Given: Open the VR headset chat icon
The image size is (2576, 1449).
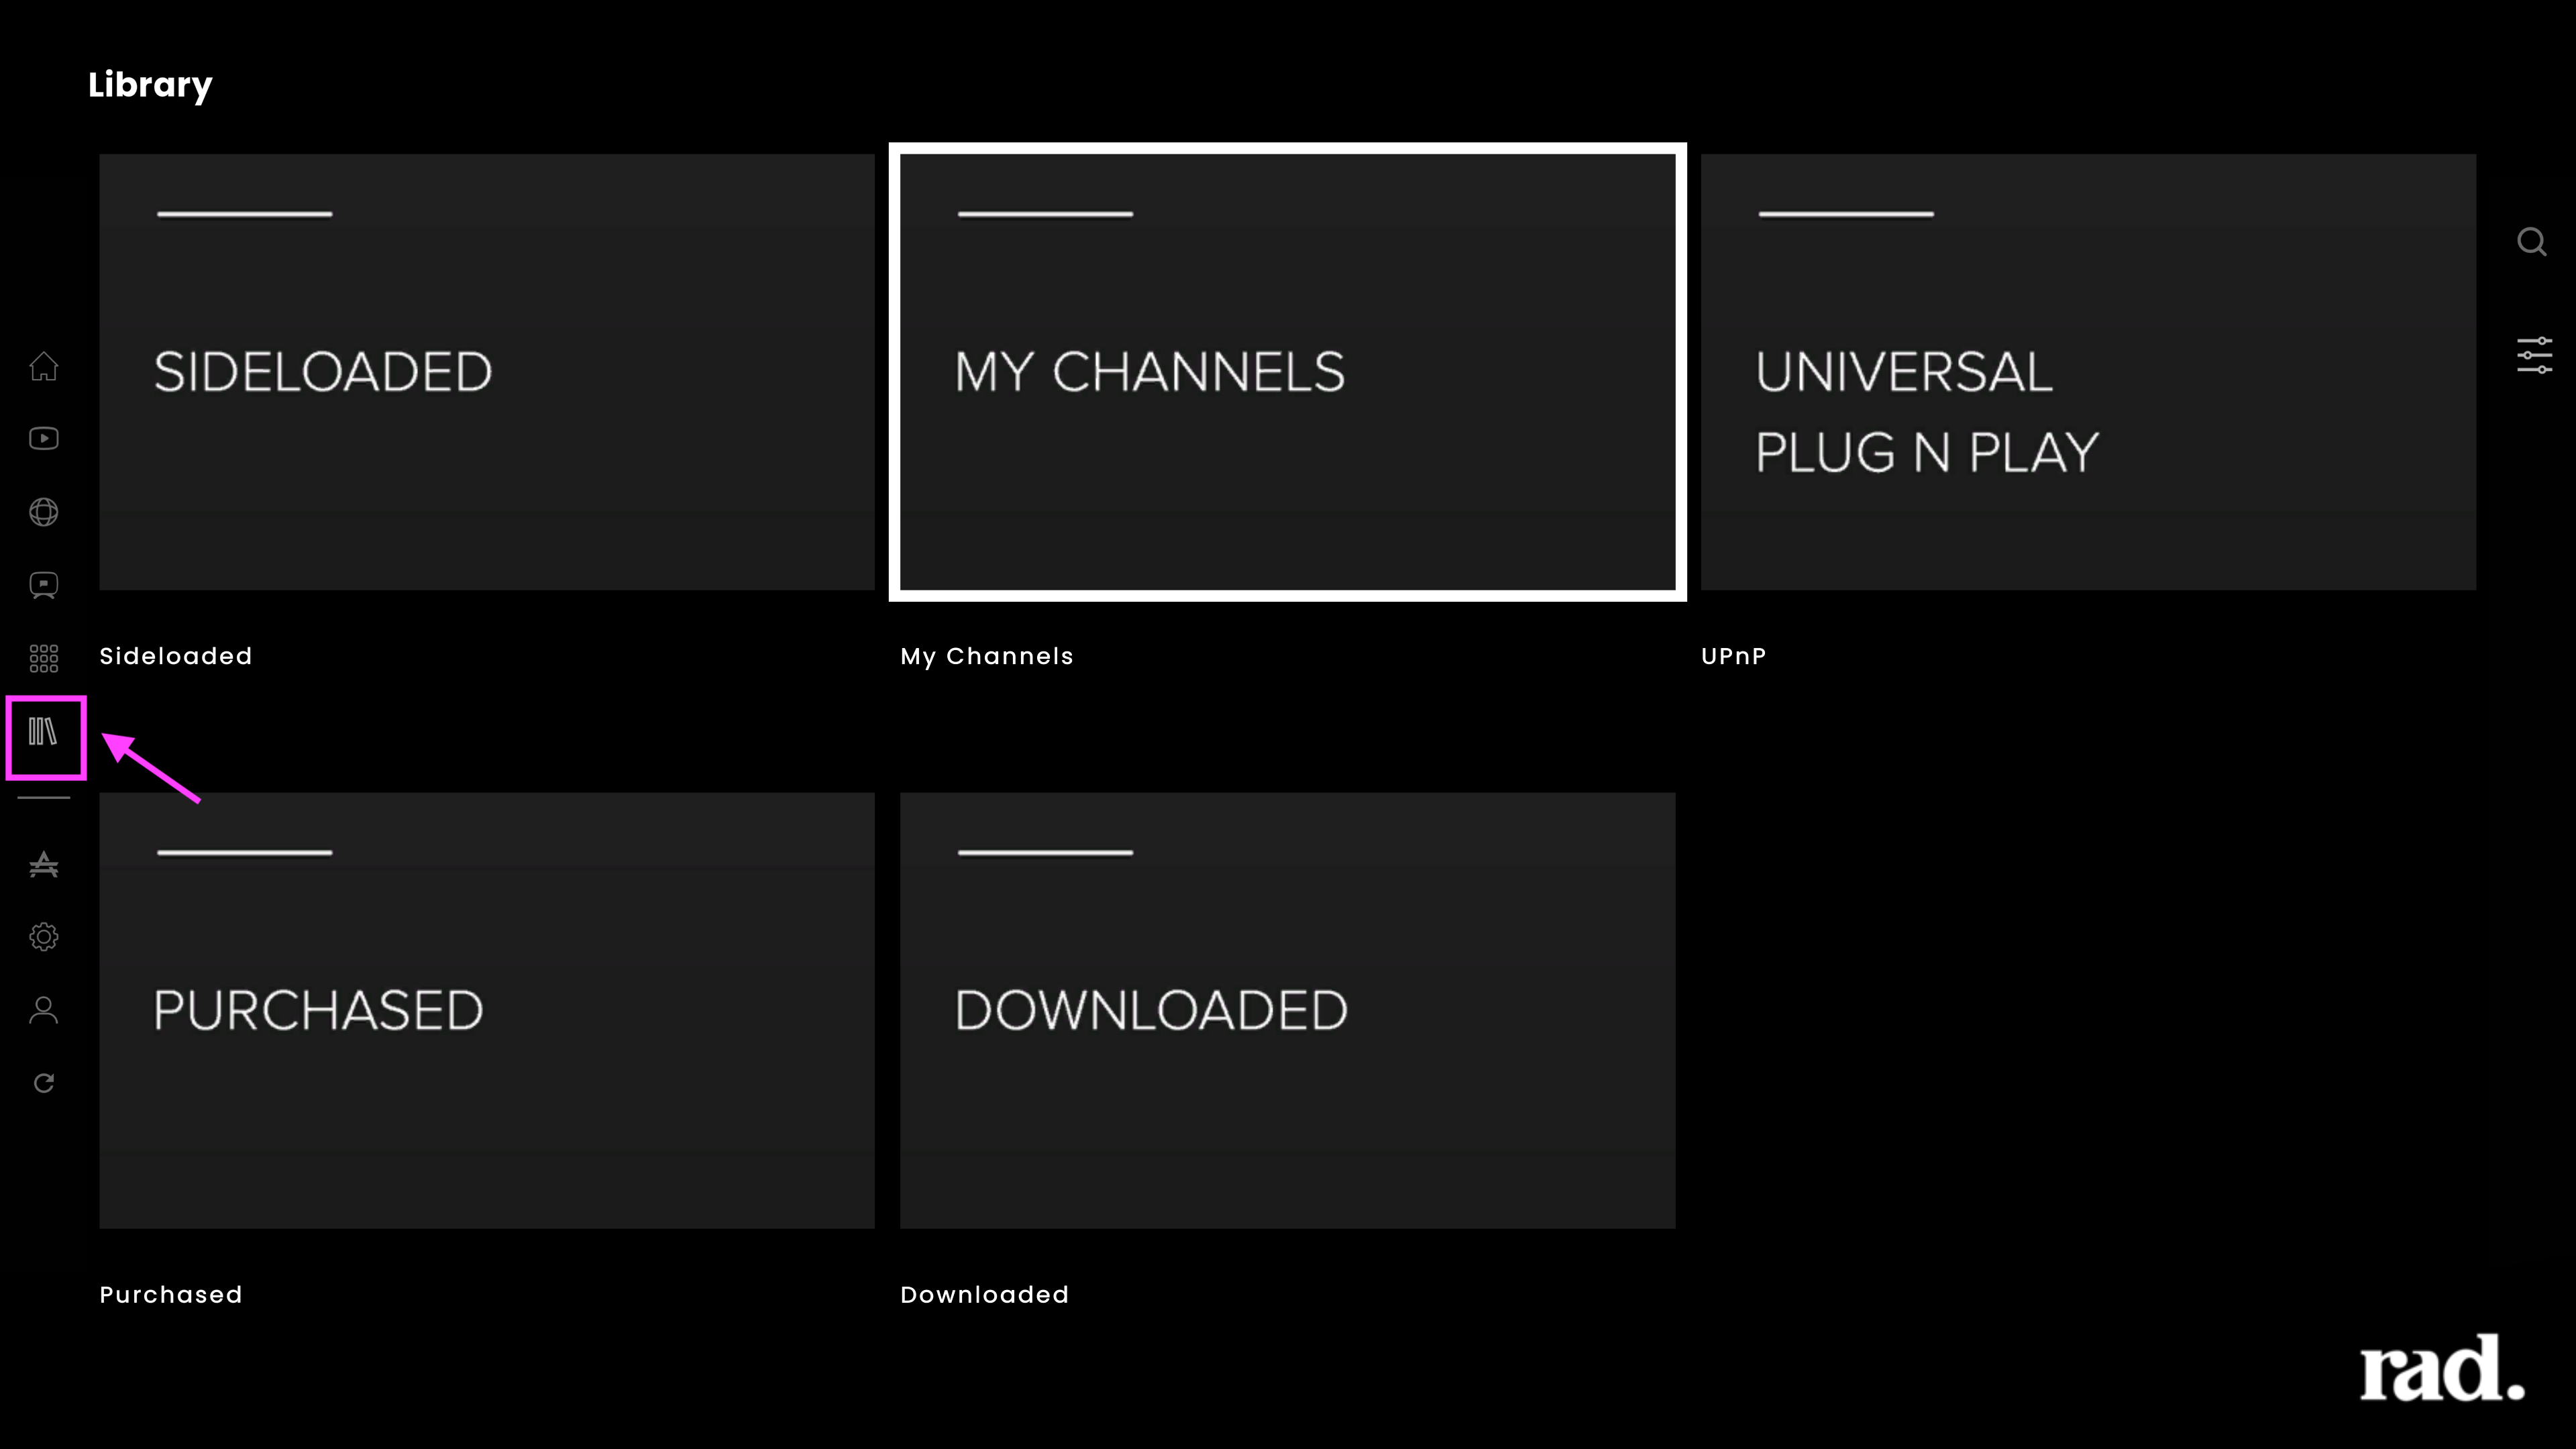Looking at the screenshot, I should pyautogui.click(x=43, y=585).
